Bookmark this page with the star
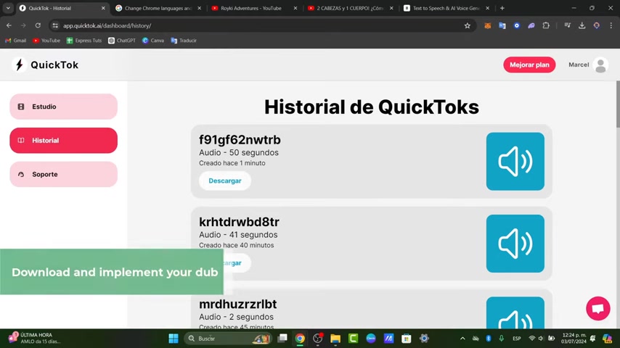Viewport: 620px width, 348px height. pyautogui.click(x=468, y=25)
